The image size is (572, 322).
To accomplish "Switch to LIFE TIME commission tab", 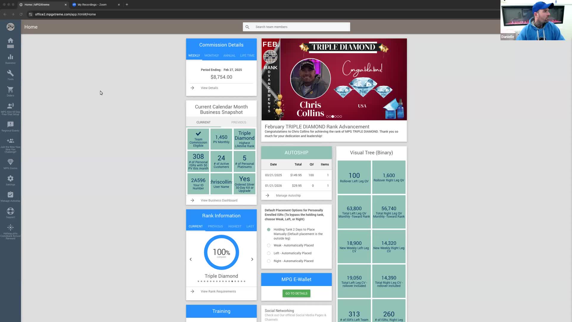I will [x=247, y=55].
